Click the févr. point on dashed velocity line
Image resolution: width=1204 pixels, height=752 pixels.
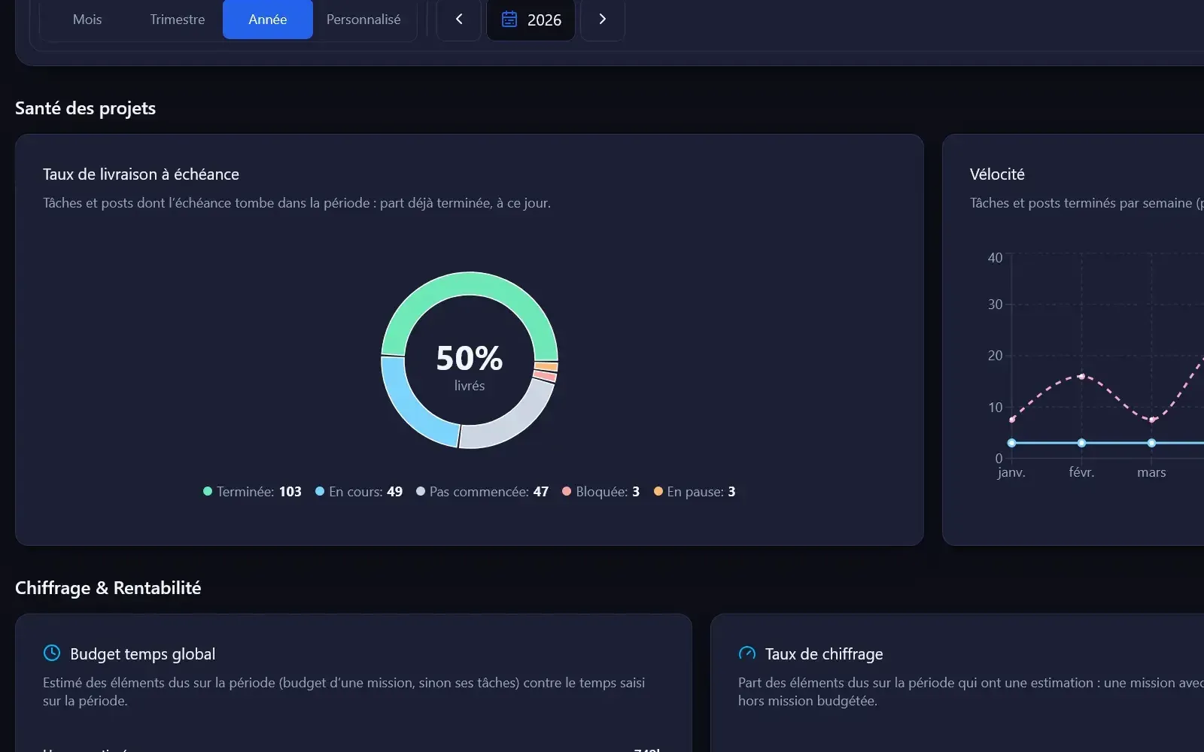tap(1081, 376)
